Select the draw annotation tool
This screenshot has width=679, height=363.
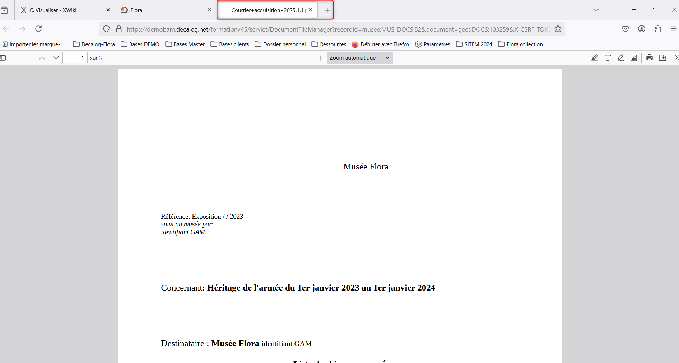(x=620, y=58)
